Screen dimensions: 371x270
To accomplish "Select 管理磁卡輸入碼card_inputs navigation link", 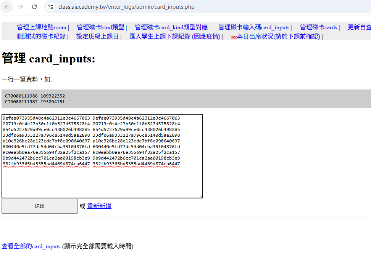I will (x=254, y=27).
